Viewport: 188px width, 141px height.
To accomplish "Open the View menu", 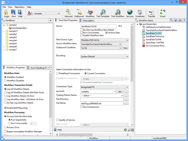I will click(x=10, y=7).
